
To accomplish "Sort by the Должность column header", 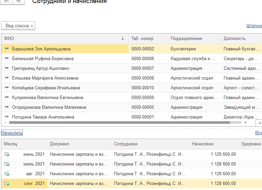I will pos(242,39).
